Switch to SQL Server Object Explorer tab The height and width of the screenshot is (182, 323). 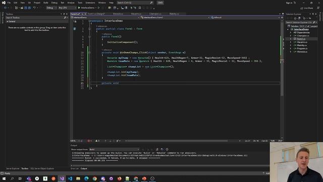click(x=42, y=168)
